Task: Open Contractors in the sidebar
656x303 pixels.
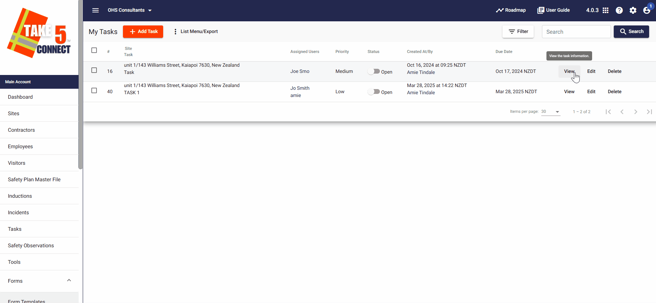Action: (x=39, y=130)
